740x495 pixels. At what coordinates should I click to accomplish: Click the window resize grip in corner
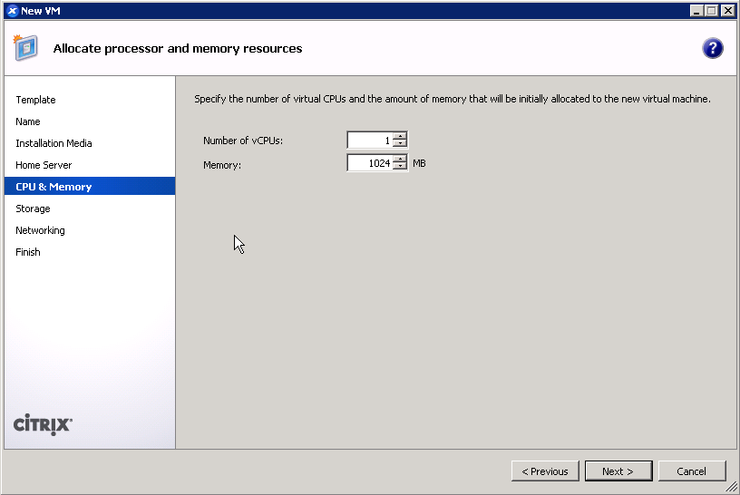(x=731, y=487)
